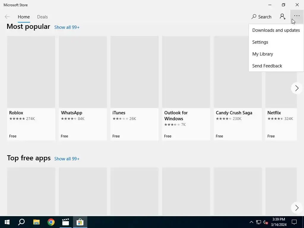Open the notification center icon
This screenshot has height=228, width=304.
(294, 222)
